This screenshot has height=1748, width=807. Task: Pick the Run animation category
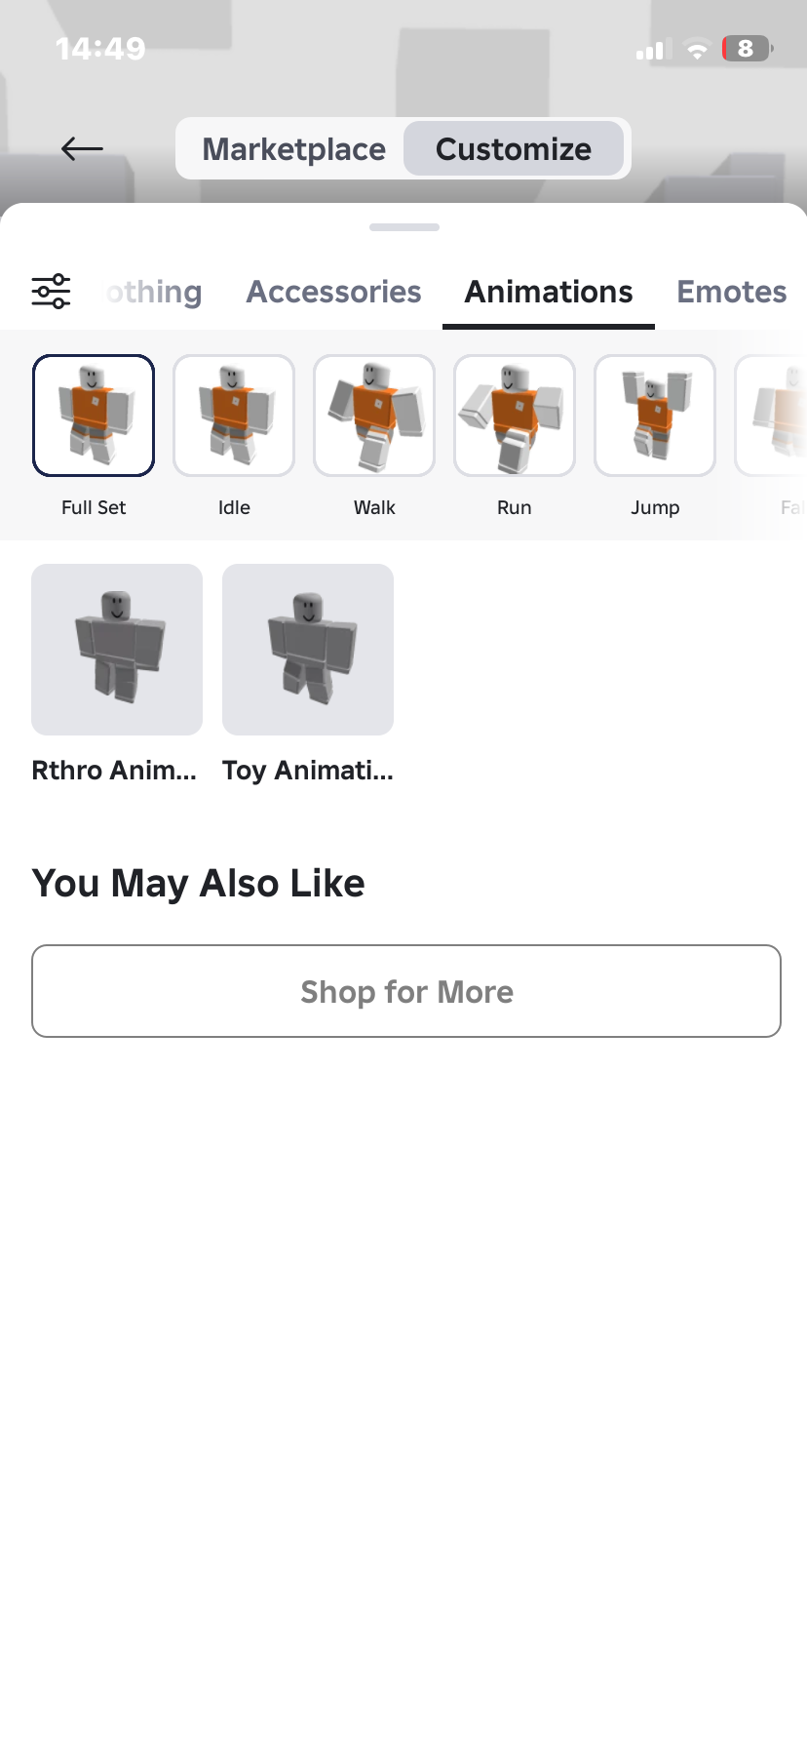click(515, 416)
